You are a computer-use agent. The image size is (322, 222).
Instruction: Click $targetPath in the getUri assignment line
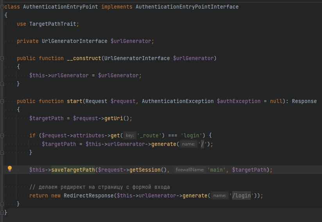[x=46, y=119]
